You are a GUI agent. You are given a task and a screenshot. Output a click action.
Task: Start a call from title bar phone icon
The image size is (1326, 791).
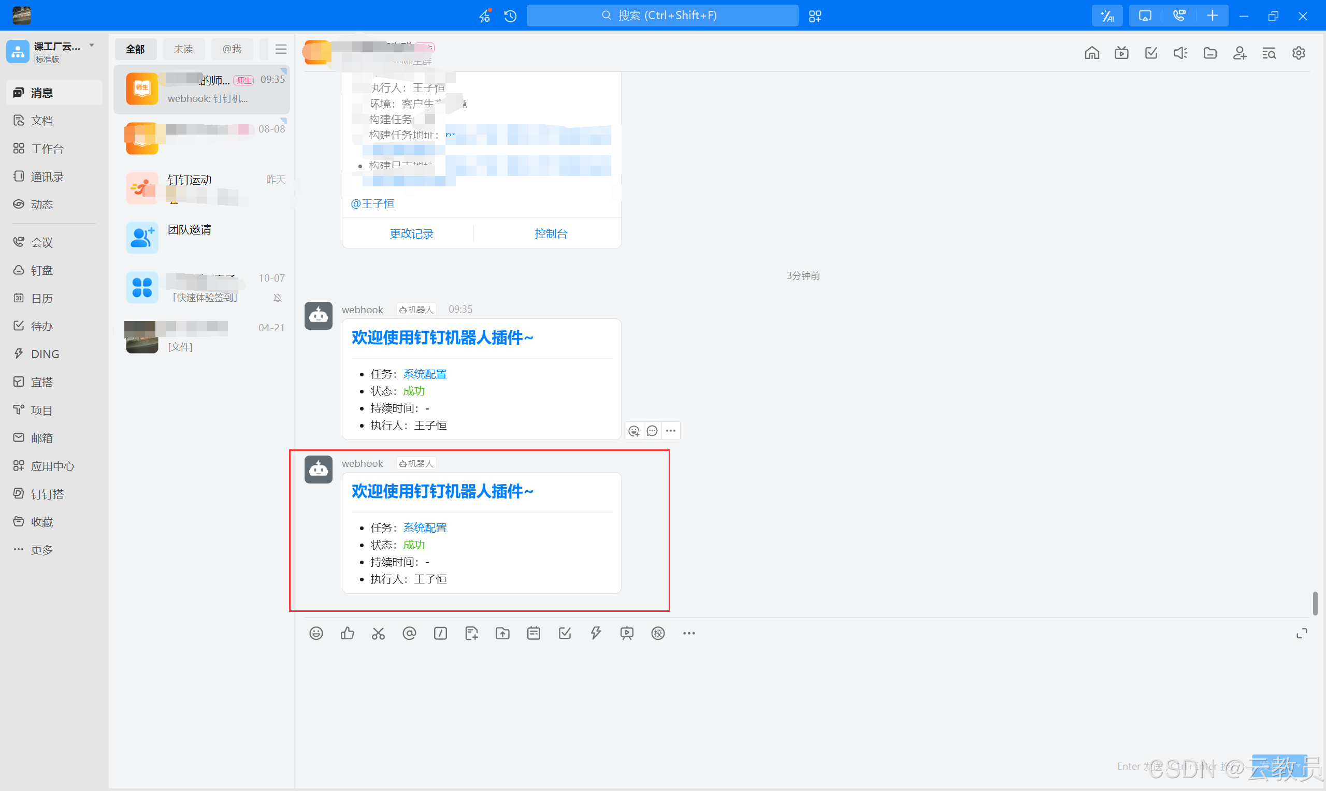(x=1179, y=16)
